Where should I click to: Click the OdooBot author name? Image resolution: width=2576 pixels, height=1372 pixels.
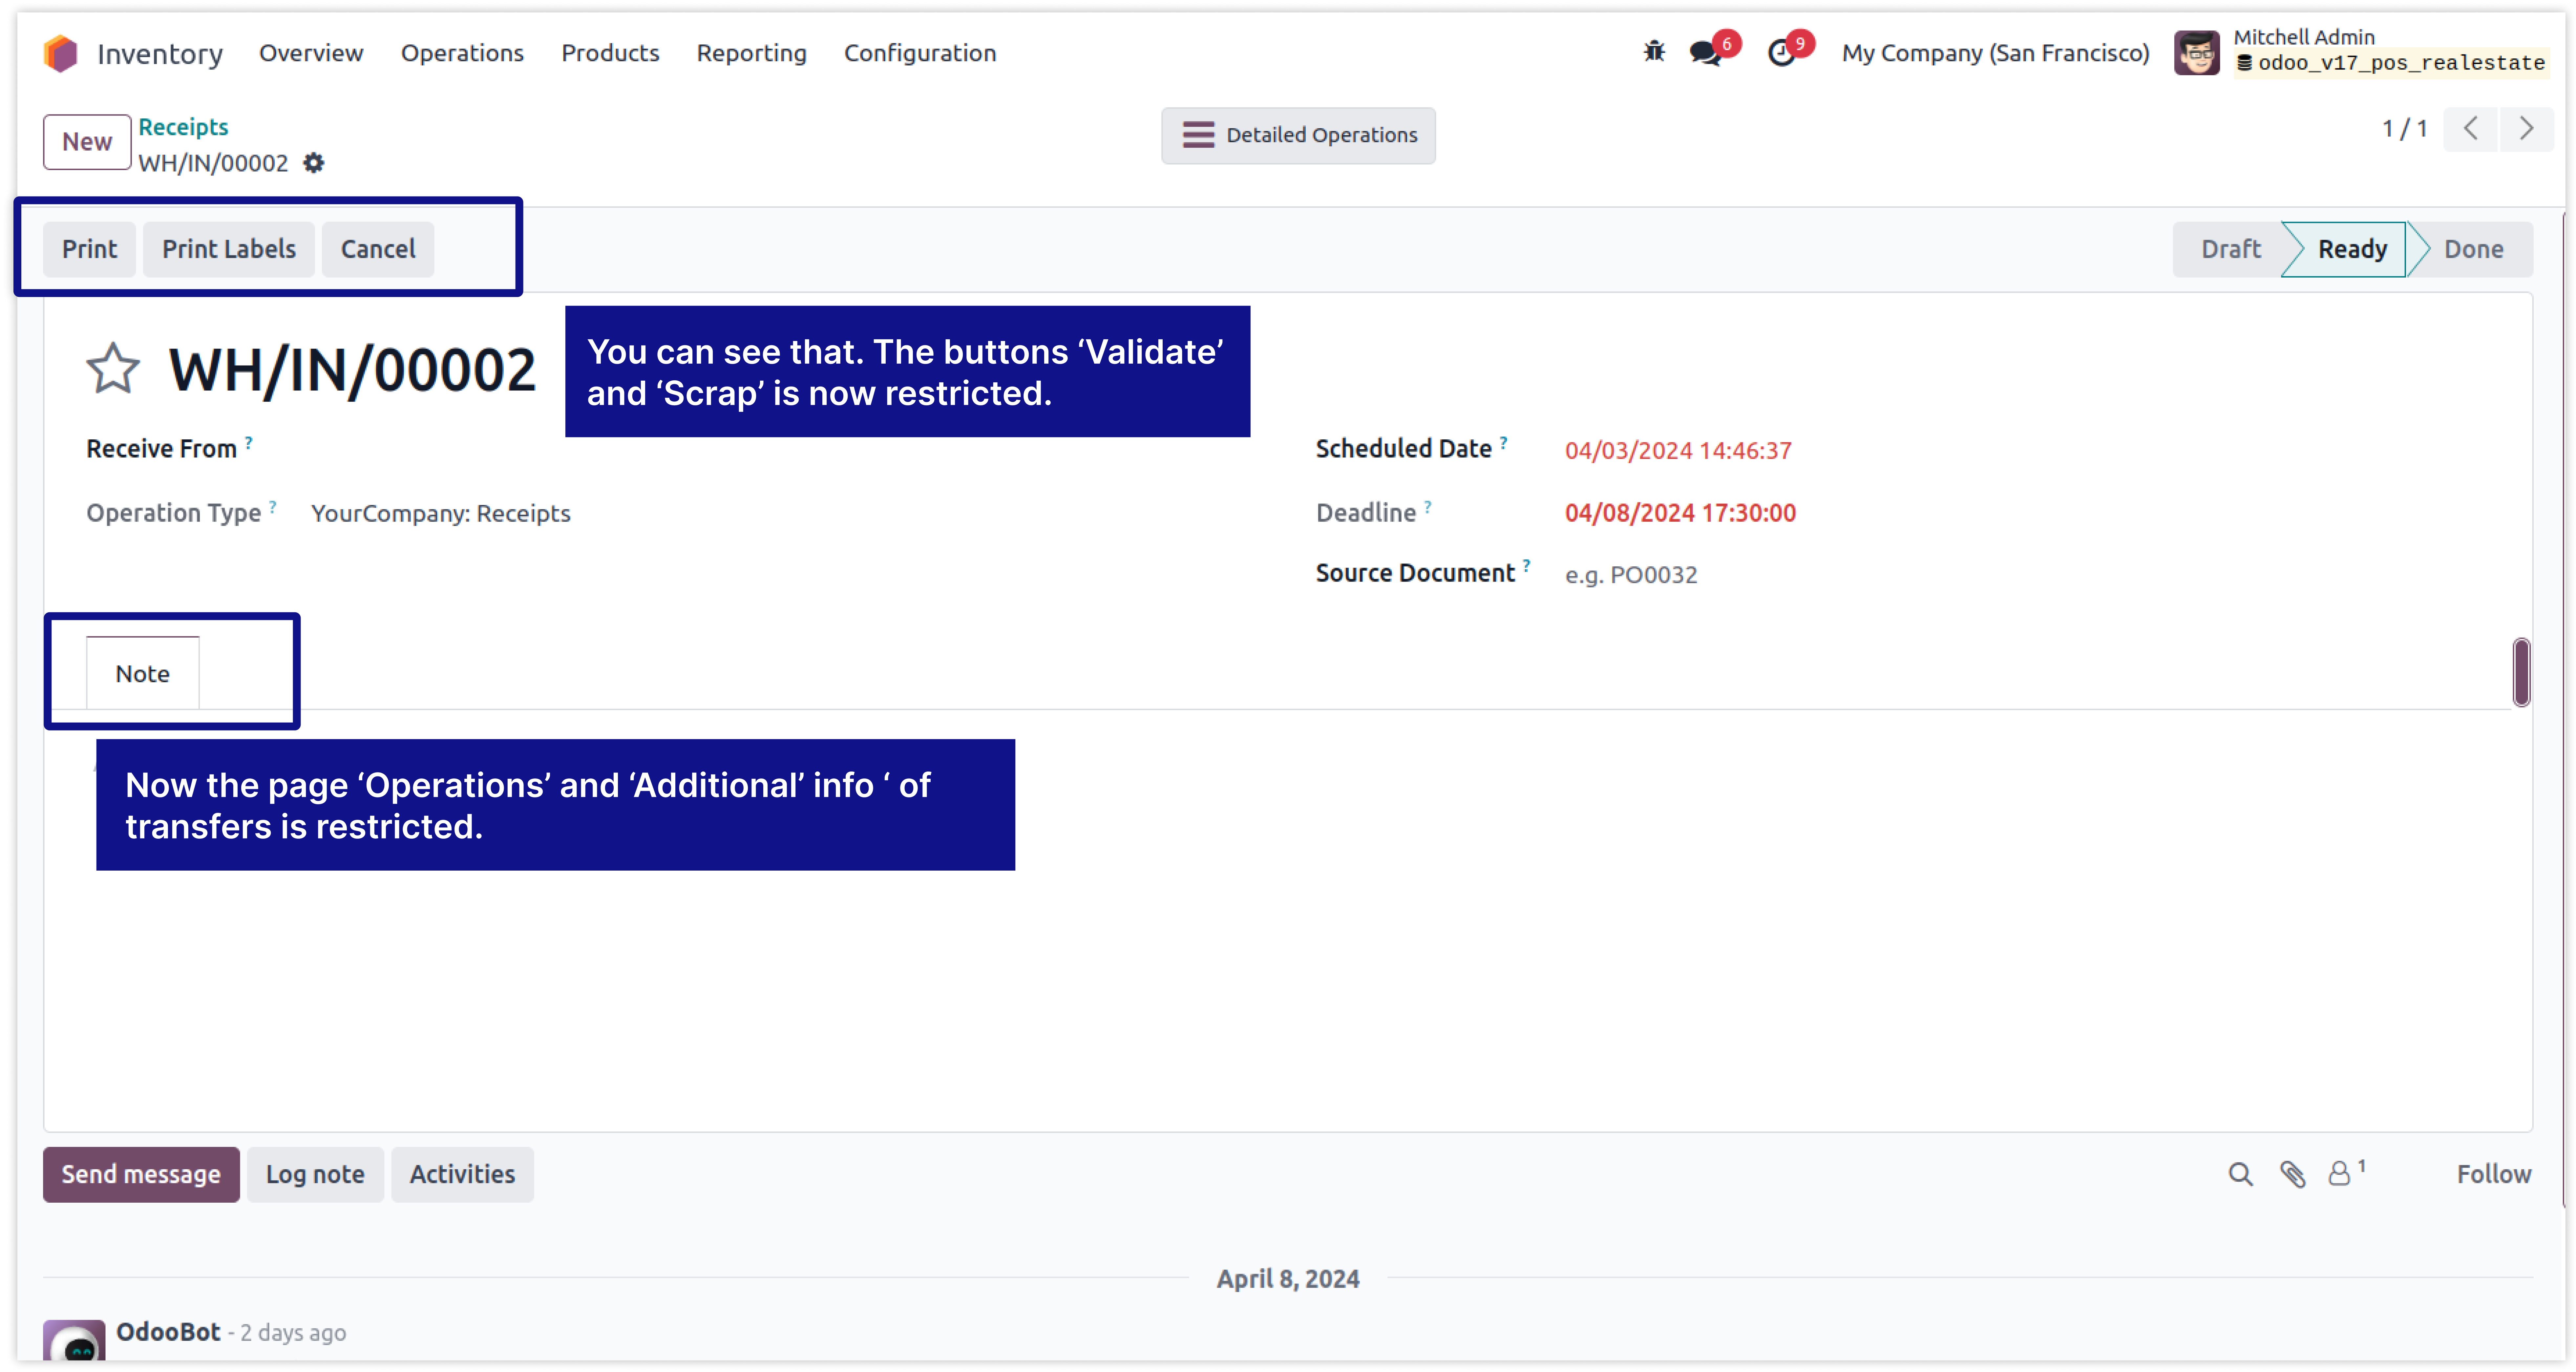[x=168, y=1332]
